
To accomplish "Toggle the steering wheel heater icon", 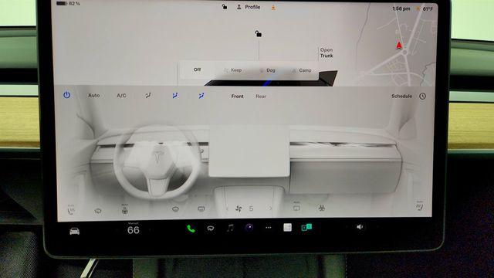I will pyautogui.click(x=125, y=209).
